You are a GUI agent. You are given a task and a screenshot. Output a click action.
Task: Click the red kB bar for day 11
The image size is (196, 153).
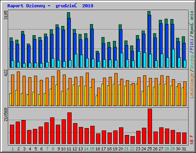pos(70,128)
